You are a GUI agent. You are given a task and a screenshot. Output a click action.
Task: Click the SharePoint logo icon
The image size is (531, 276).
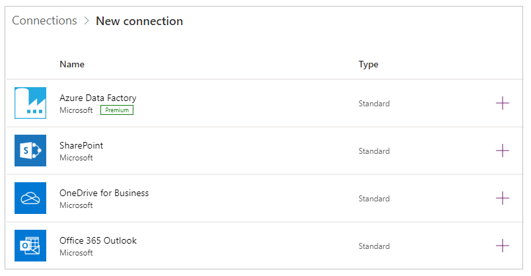click(x=30, y=151)
